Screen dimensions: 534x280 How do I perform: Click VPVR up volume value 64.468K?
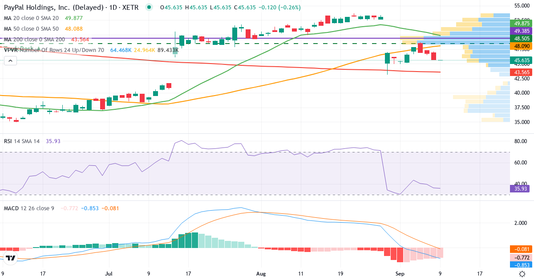[x=121, y=50]
